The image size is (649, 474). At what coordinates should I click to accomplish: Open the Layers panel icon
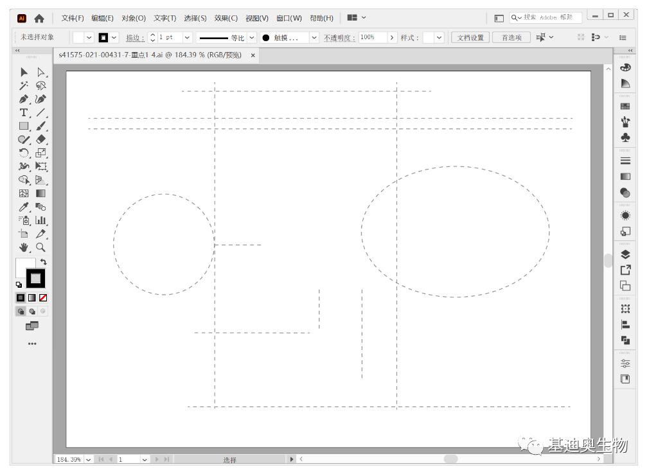(625, 254)
